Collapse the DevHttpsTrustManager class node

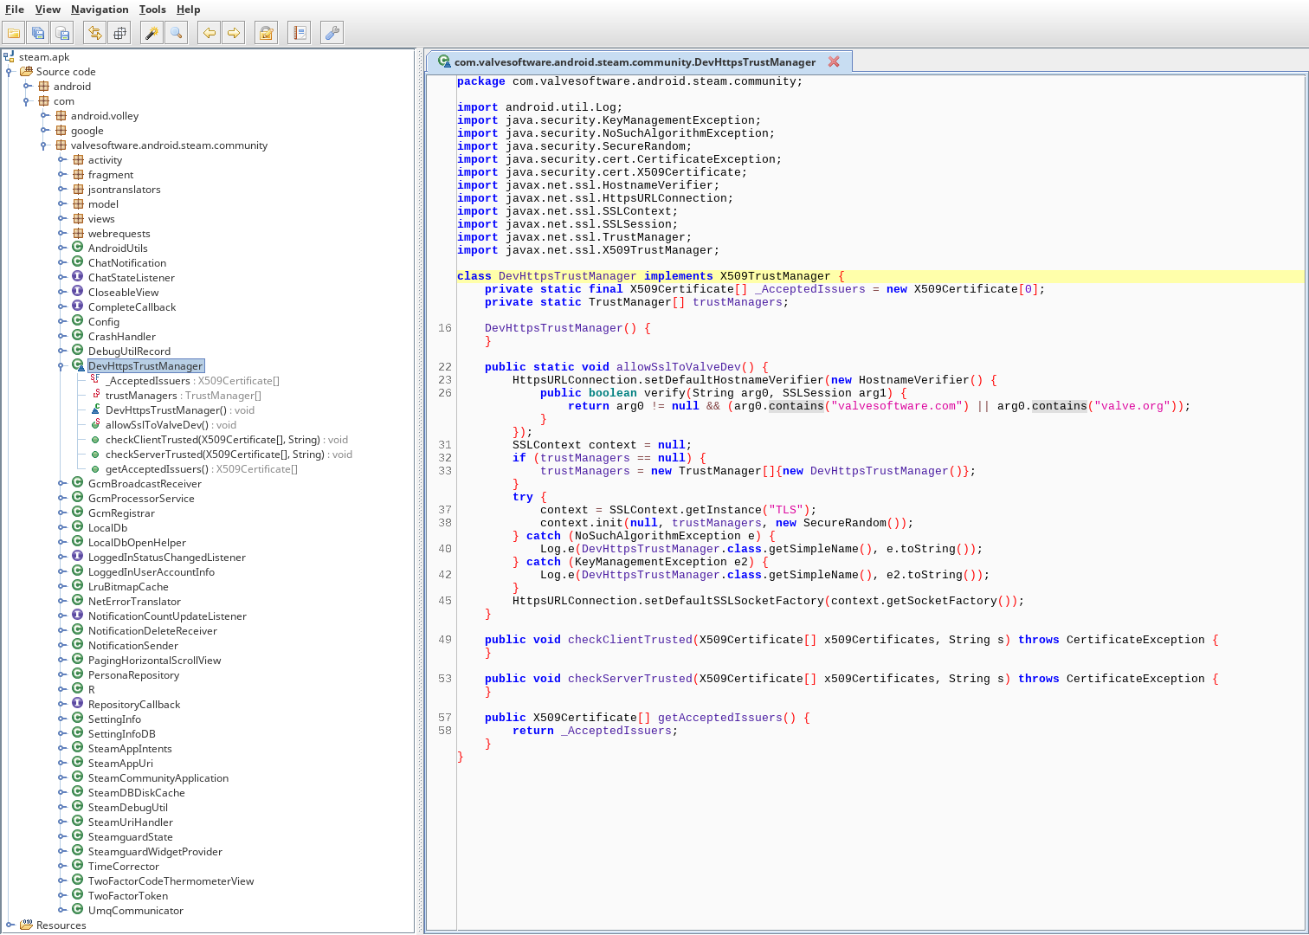click(x=61, y=366)
